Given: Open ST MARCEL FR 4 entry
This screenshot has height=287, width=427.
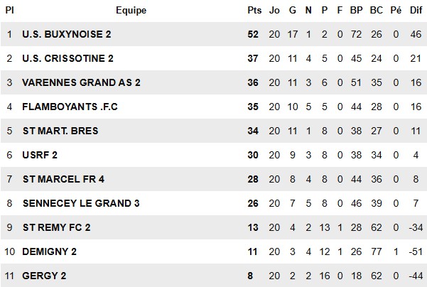Looking at the screenshot, I should (x=63, y=179).
